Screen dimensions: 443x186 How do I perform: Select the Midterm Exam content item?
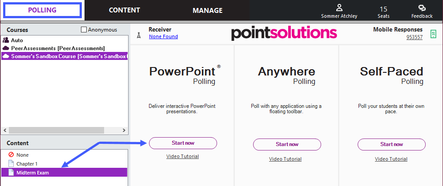tap(64, 173)
